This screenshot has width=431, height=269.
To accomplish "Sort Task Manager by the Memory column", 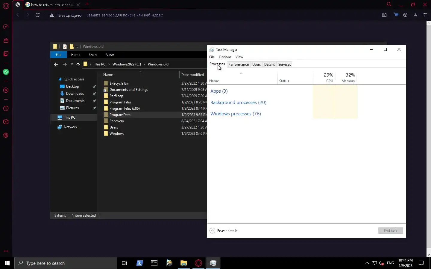I will point(346,78).
